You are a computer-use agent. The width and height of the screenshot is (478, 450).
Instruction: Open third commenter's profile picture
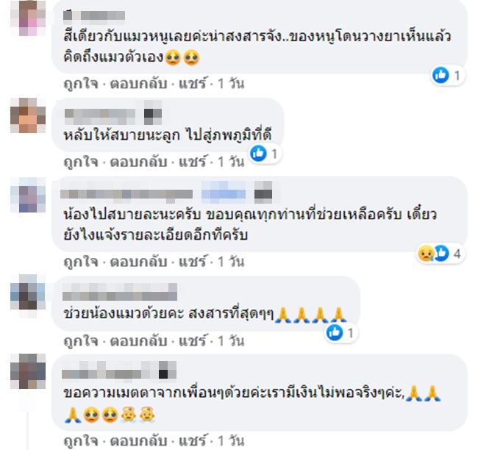28,195
